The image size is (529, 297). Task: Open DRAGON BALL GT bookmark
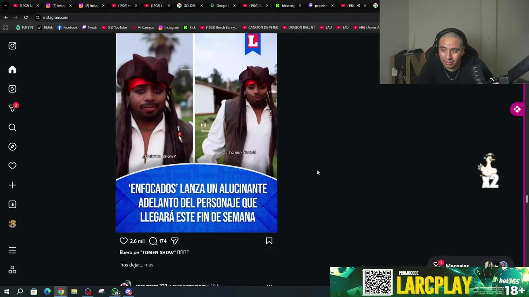pyautogui.click(x=299, y=28)
